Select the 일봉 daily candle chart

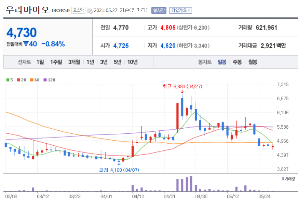222,62
